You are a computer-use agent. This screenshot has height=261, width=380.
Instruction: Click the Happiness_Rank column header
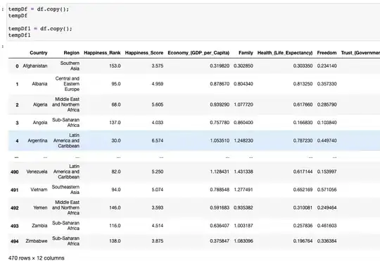(x=102, y=53)
